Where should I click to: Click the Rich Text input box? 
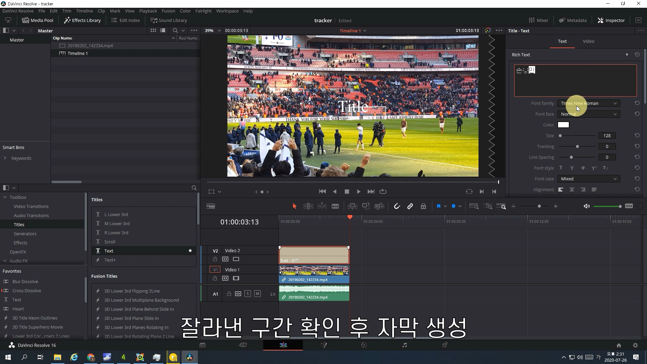point(575,81)
